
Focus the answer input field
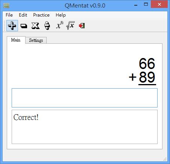point(85,98)
